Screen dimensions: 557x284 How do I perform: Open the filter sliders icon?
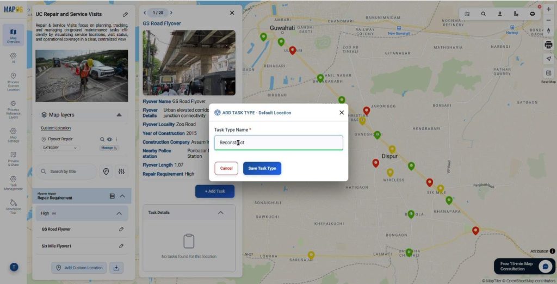[x=121, y=171]
